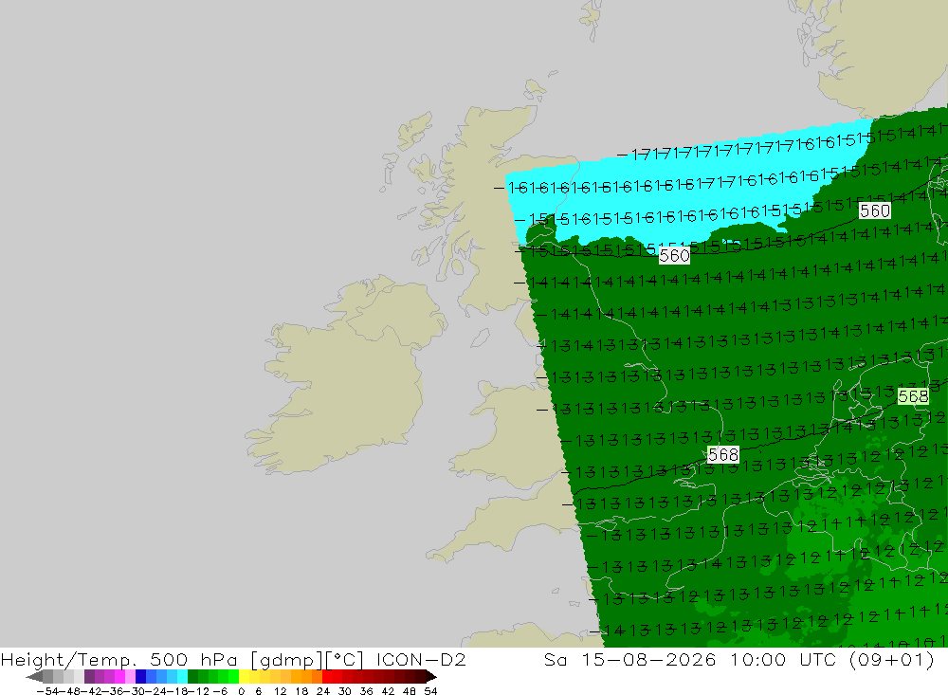948x695 pixels.
Task: Click the "ICON-D2" model name
Action: pos(421,660)
